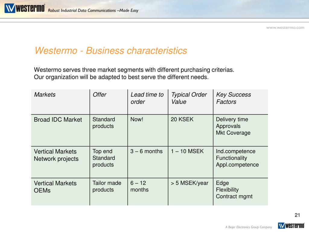Open the www.westermo.com link
The width and height of the screenshot is (309, 232).
click(x=285, y=27)
